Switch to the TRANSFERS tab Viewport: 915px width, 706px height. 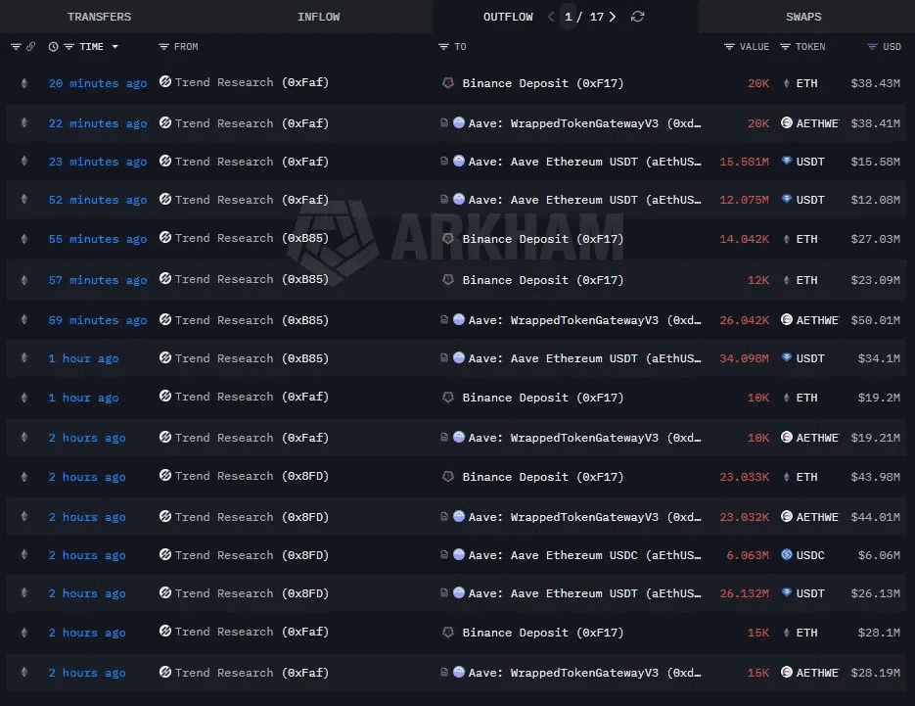coord(99,17)
